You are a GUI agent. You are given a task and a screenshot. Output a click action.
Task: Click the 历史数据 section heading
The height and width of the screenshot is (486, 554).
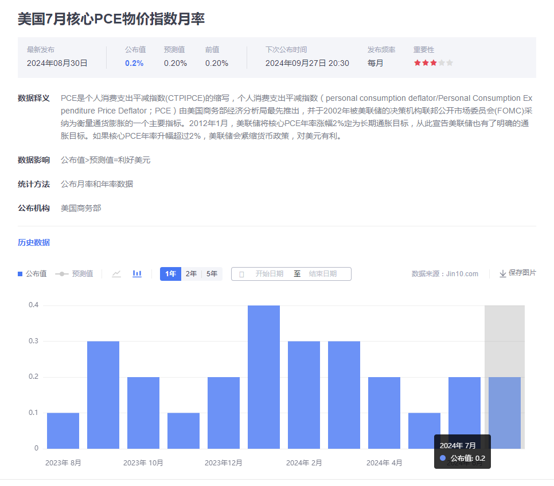click(34, 242)
